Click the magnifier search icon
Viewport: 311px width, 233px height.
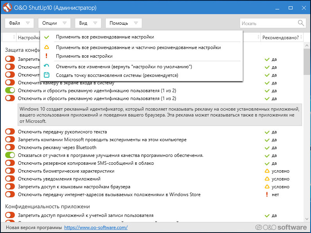[x=301, y=23]
